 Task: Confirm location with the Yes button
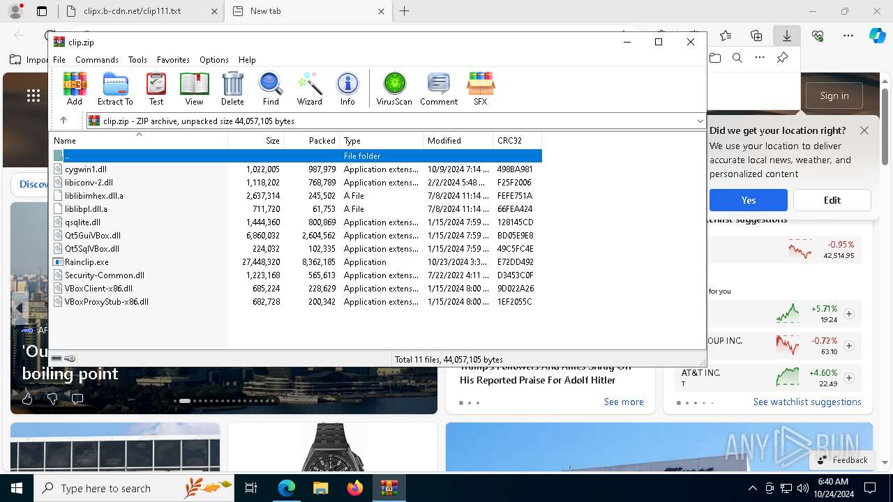coord(749,200)
